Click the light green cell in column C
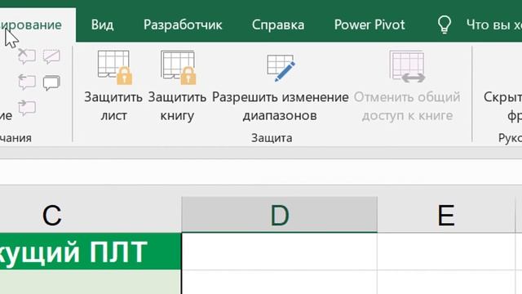 point(91,282)
